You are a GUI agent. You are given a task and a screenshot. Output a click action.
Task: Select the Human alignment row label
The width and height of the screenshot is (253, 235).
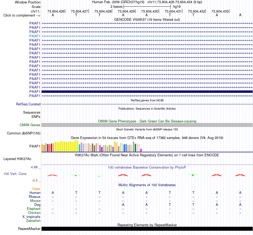pos(35,193)
